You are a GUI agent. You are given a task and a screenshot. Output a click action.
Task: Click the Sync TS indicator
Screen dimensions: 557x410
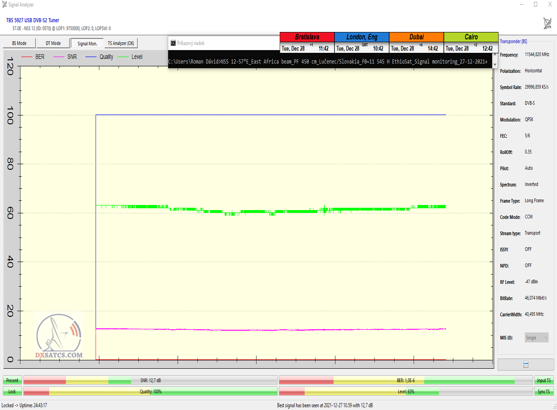[x=544, y=391]
